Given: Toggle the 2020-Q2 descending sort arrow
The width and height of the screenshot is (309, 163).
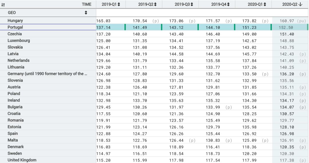Looking at the screenshot, I should coord(300,4).
